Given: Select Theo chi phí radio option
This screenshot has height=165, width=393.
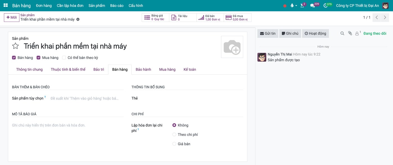Looking at the screenshot, I should point(174,135).
